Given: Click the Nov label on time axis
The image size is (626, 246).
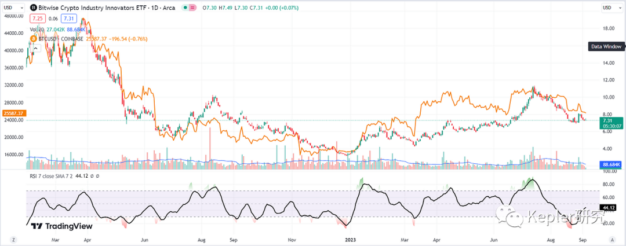Looking at the screenshot, I should tap(292, 240).
